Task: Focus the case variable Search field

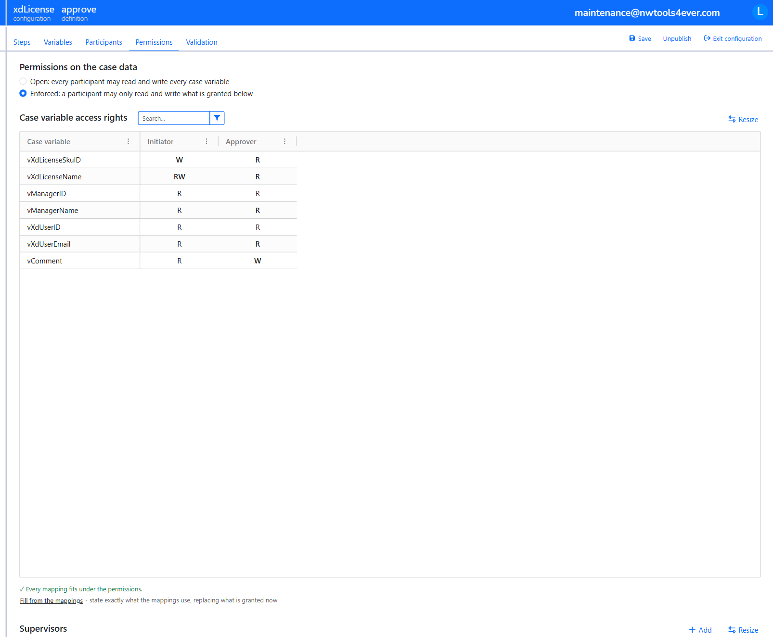Action: (x=174, y=118)
